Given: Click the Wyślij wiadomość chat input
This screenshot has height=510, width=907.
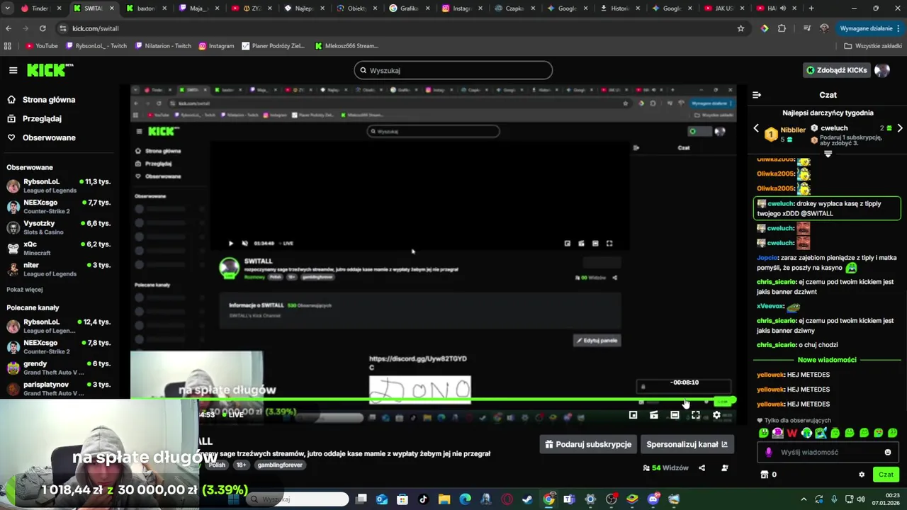Looking at the screenshot, I should click(826, 452).
